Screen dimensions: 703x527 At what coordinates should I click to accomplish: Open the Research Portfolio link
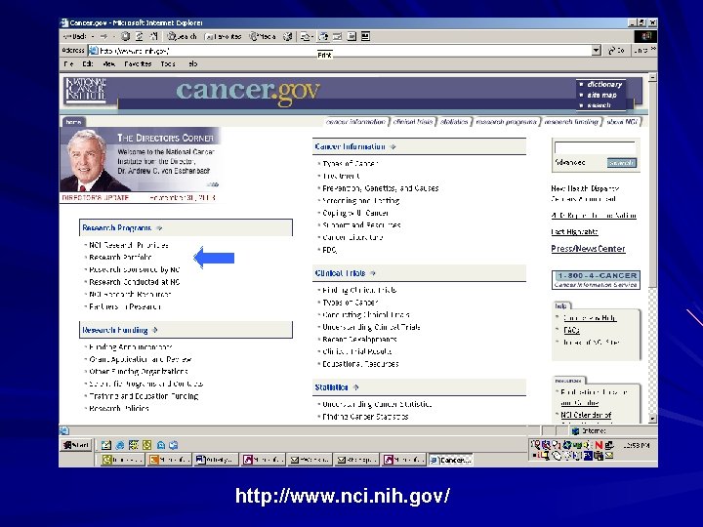[x=120, y=258]
